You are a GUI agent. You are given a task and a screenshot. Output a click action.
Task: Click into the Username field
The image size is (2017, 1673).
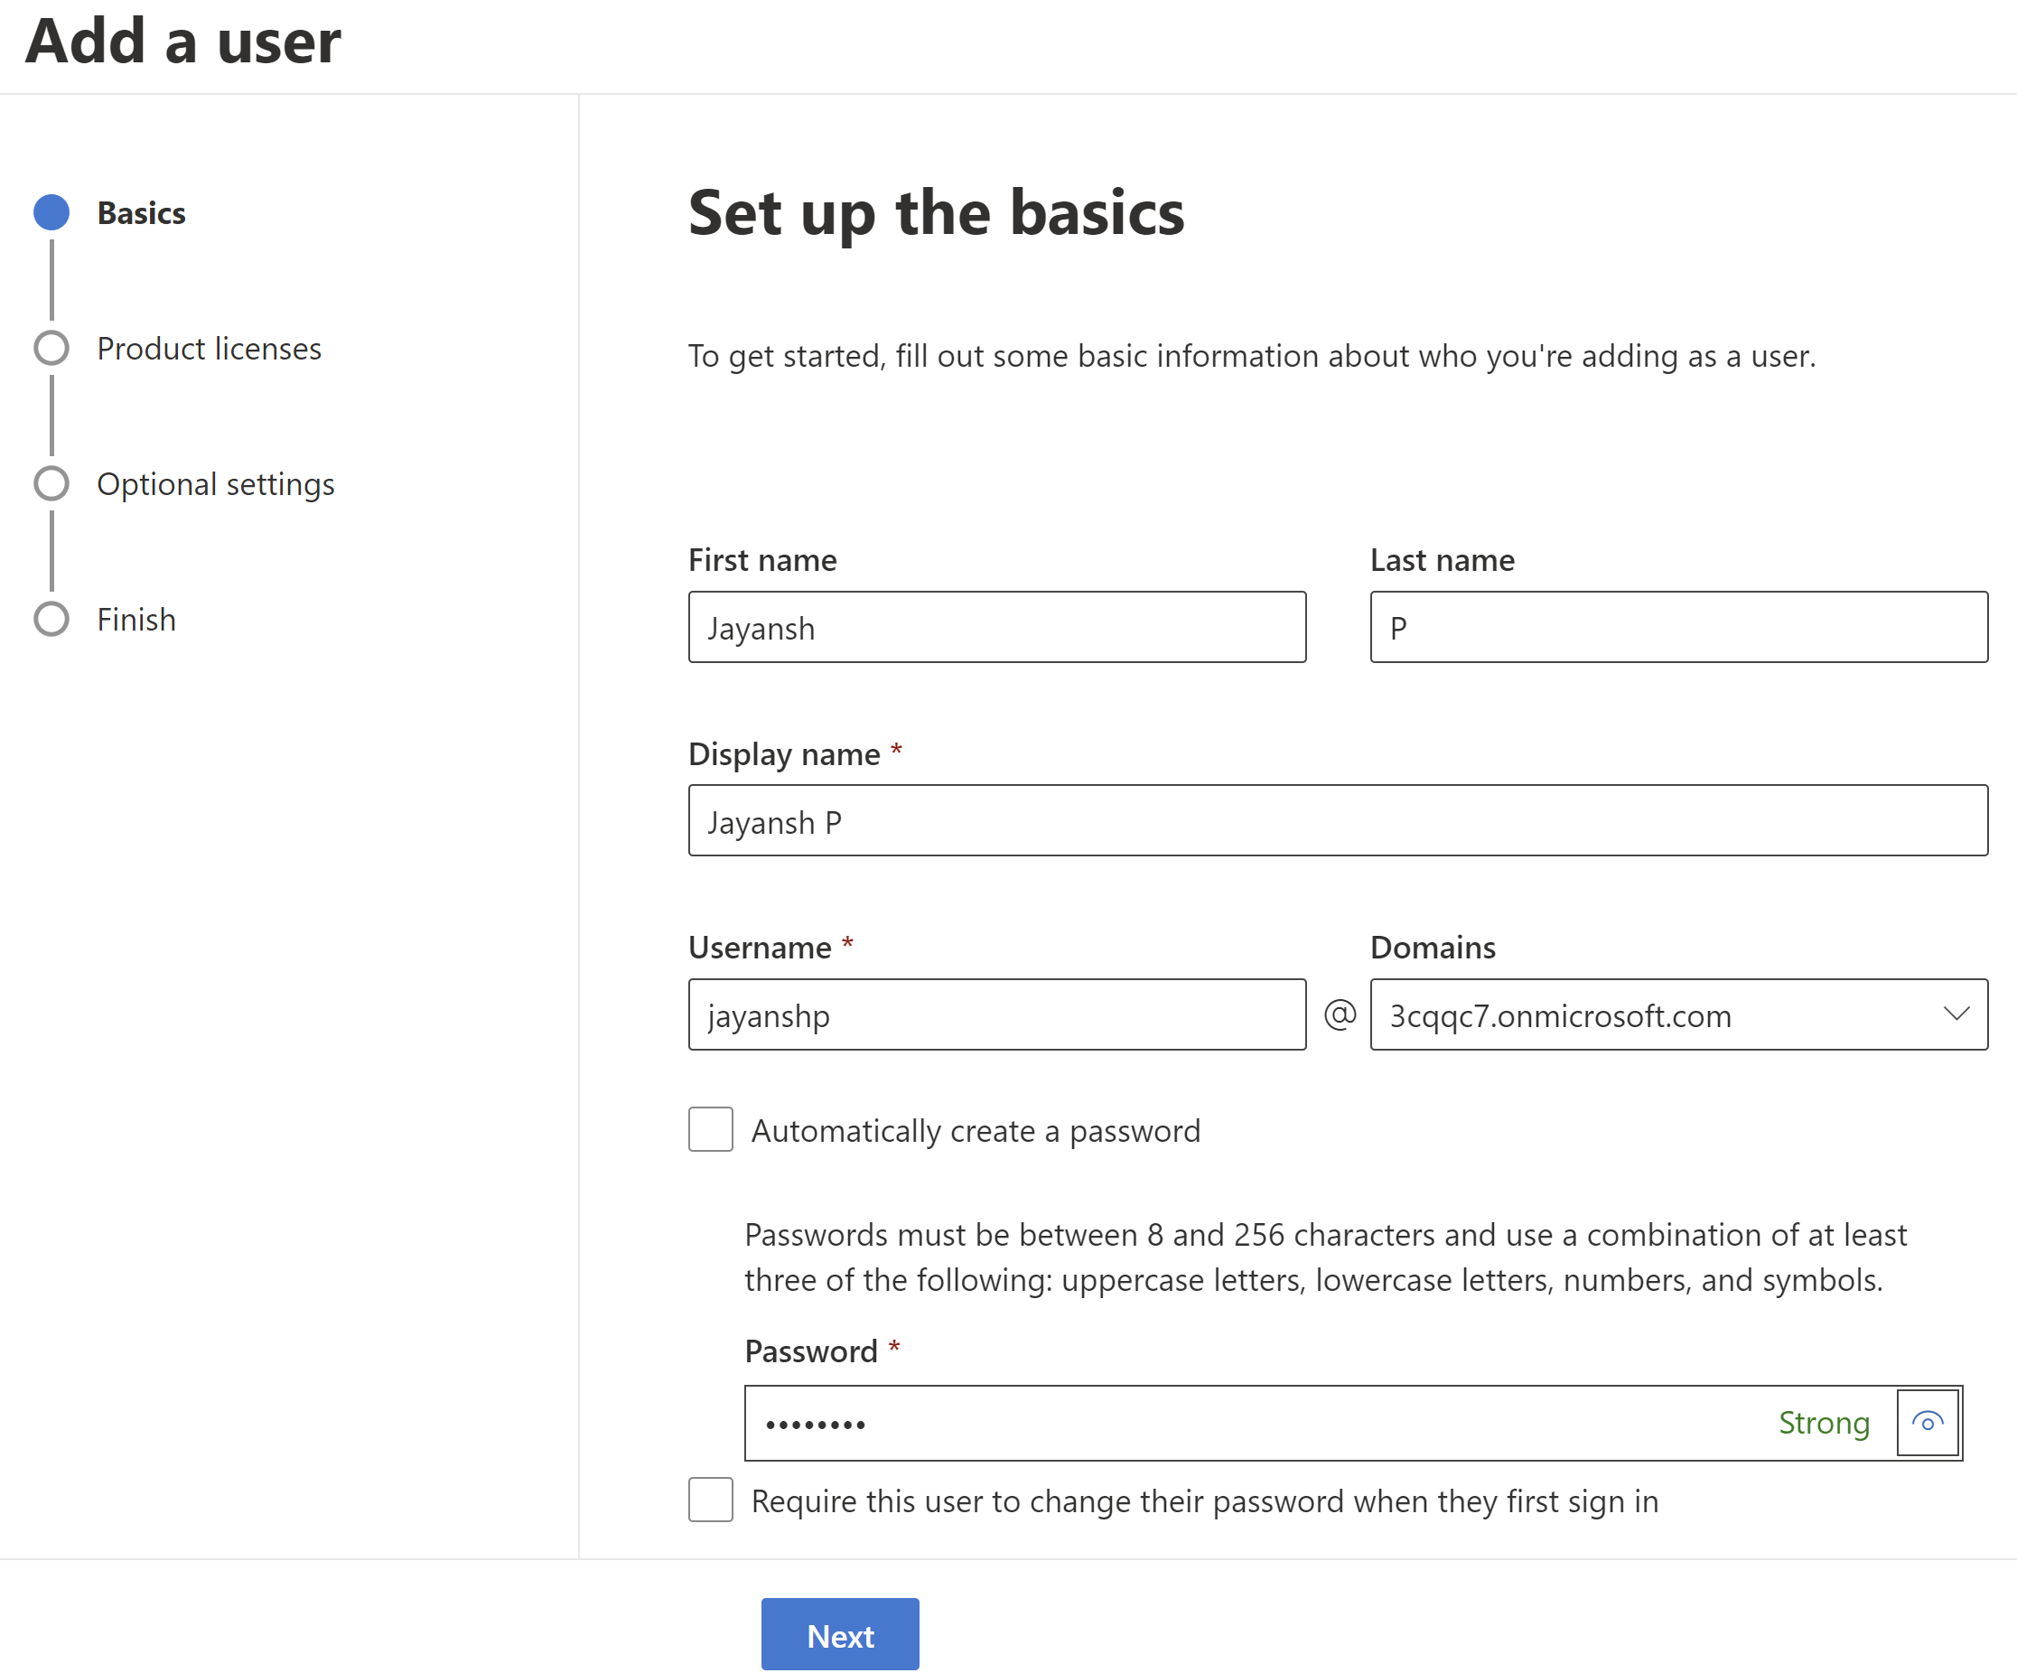tap(997, 1015)
